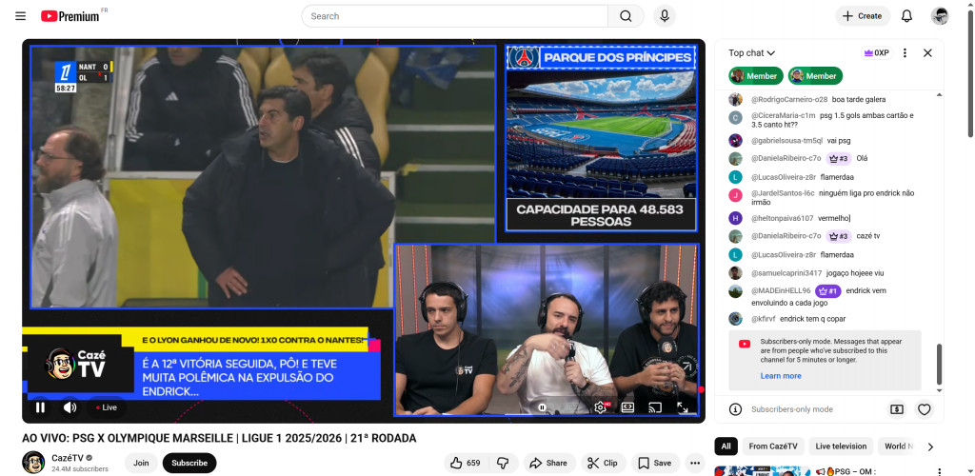Switch to theater mode
This screenshot has height=476, width=975.
[627, 407]
